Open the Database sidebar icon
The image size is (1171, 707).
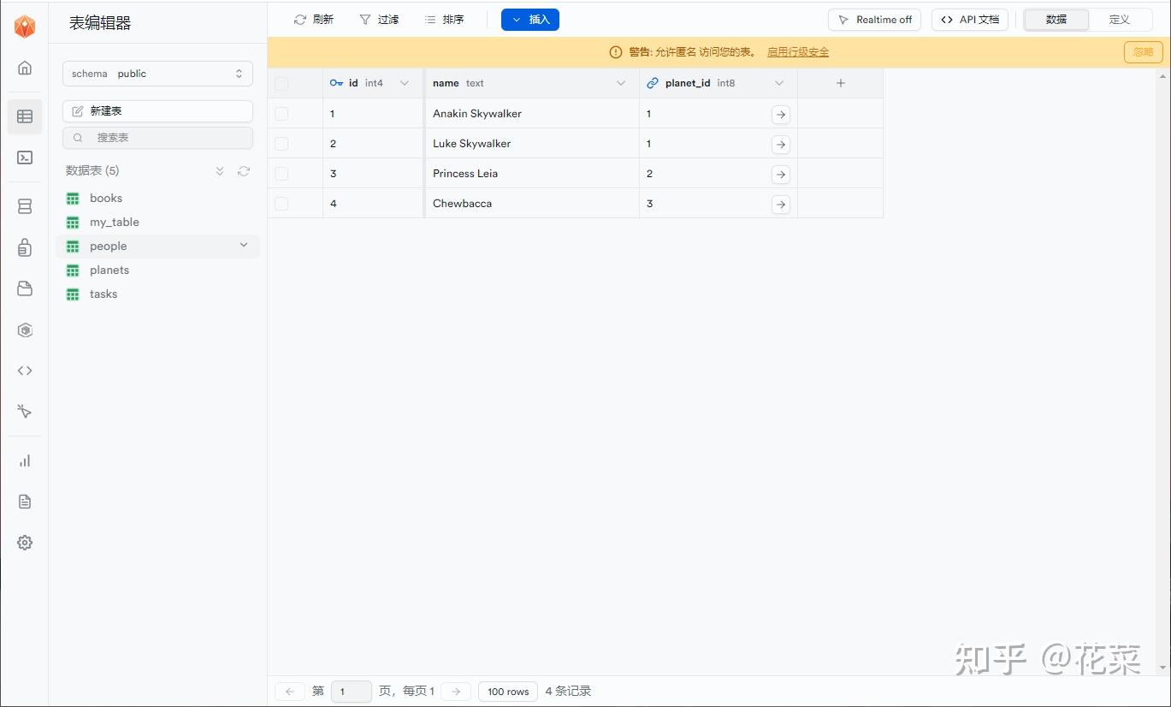point(25,206)
